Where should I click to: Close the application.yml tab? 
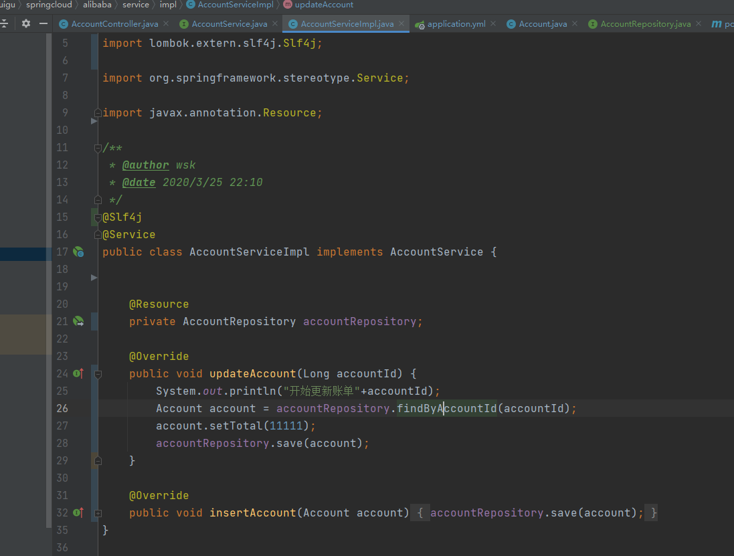tap(493, 23)
